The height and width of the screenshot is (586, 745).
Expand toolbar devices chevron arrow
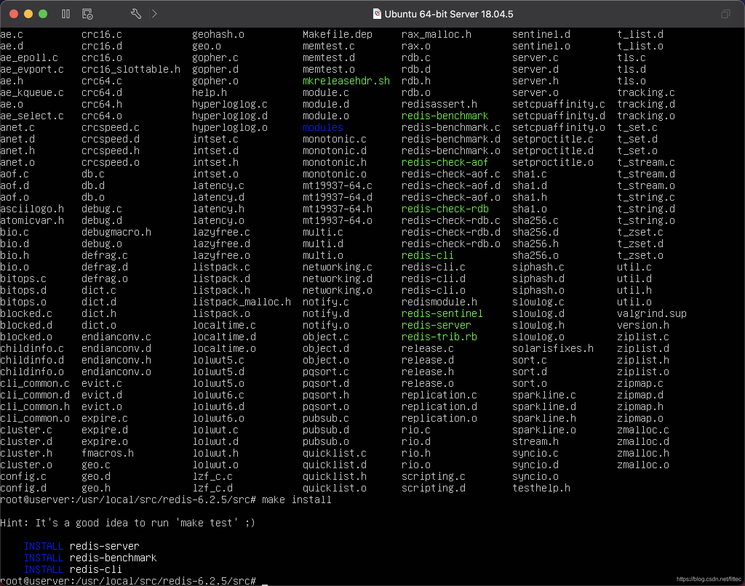(x=154, y=14)
